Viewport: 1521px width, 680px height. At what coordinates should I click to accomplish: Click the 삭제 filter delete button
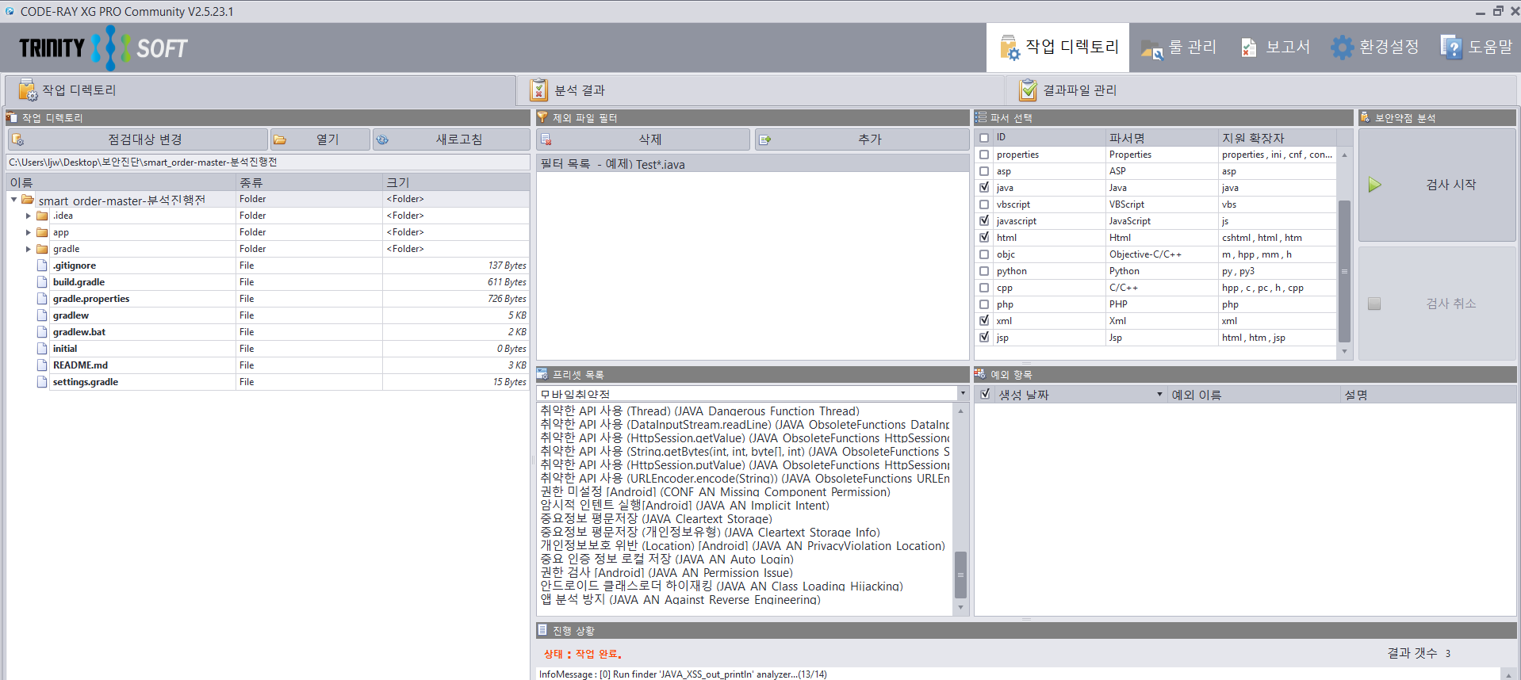coord(642,139)
